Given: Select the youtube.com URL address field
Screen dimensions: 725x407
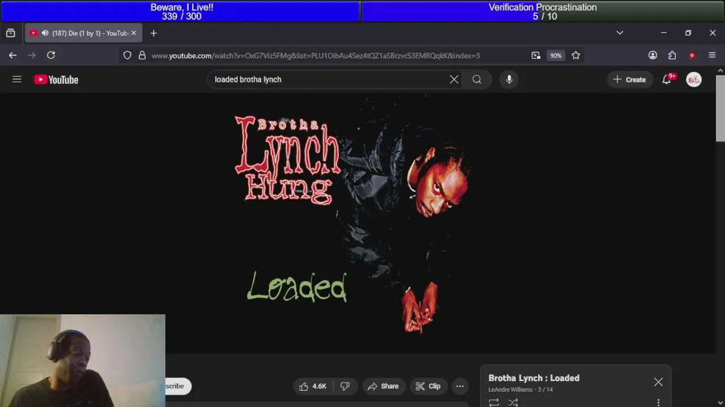Looking at the screenshot, I should [x=315, y=55].
